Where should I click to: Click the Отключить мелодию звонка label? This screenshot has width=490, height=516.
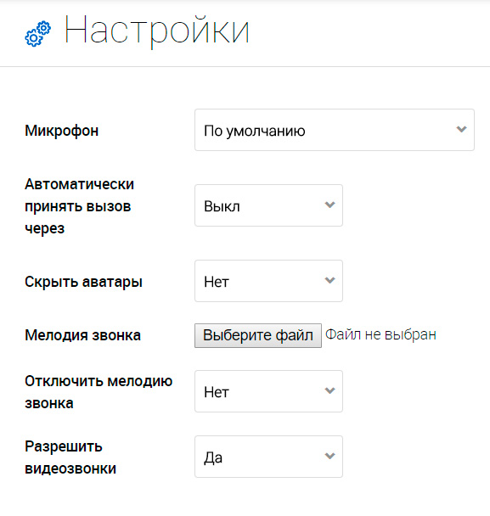99,392
